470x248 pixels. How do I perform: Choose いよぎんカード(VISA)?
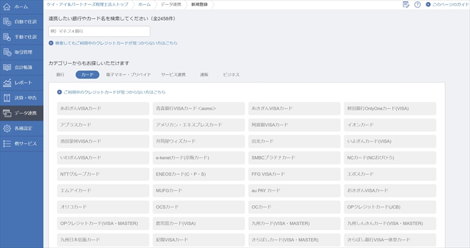[x=390, y=141]
